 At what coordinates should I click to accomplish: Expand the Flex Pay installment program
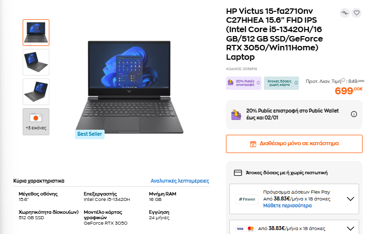click(x=350, y=199)
